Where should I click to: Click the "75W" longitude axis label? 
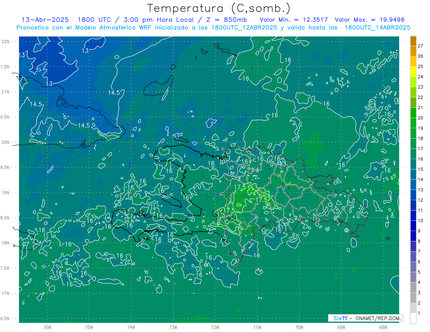pyautogui.click(x=89, y=327)
